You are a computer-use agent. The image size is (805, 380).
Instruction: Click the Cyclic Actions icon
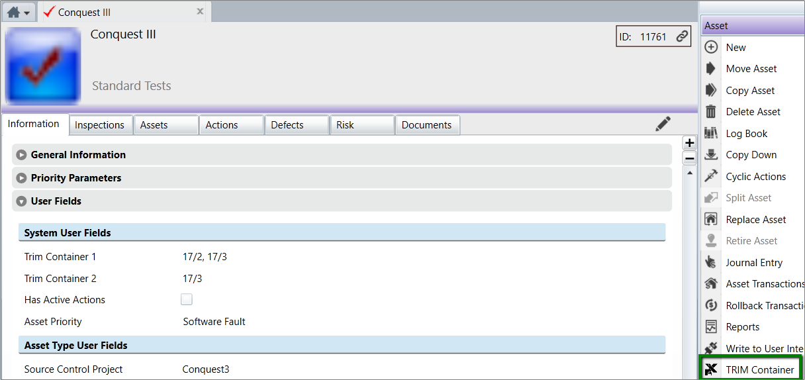[711, 176]
